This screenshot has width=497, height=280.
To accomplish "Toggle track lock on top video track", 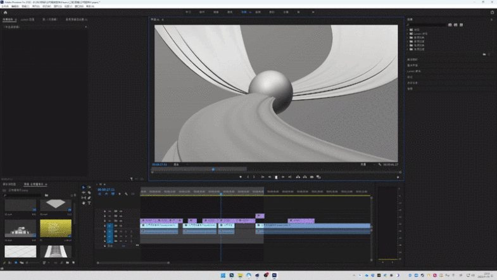I will 105,211.
